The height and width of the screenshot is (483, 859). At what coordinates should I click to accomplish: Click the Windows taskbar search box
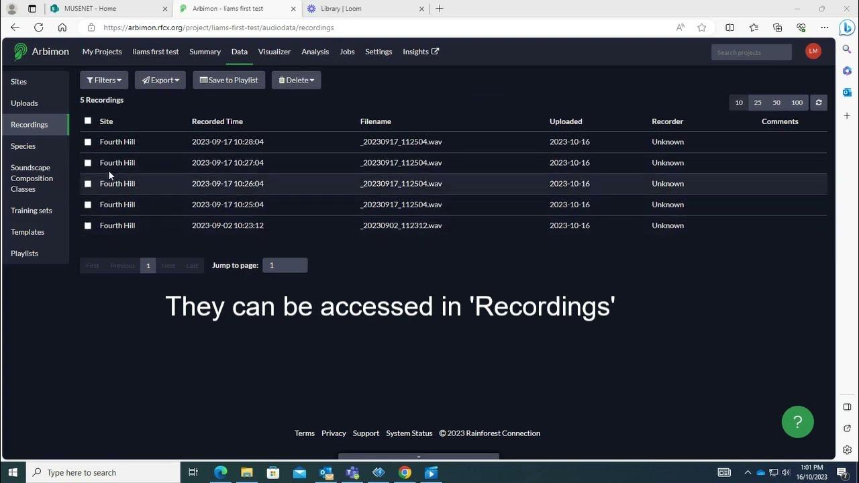[103, 472]
